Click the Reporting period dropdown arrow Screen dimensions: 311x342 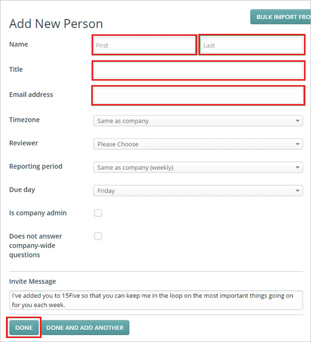click(298, 167)
